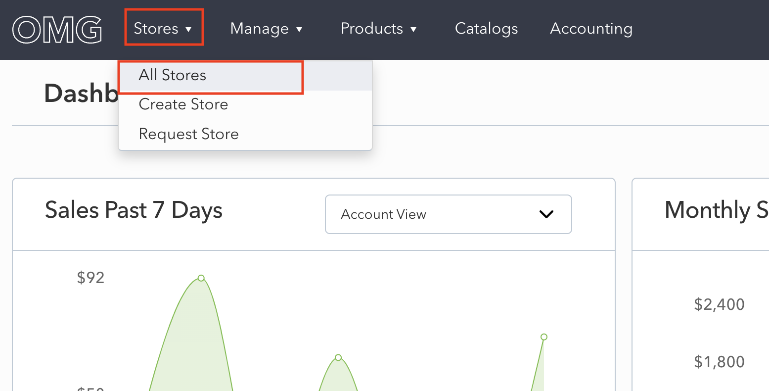769x391 pixels.
Task: Click the $1,800 axis label
Action: click(x=719, y=362)
